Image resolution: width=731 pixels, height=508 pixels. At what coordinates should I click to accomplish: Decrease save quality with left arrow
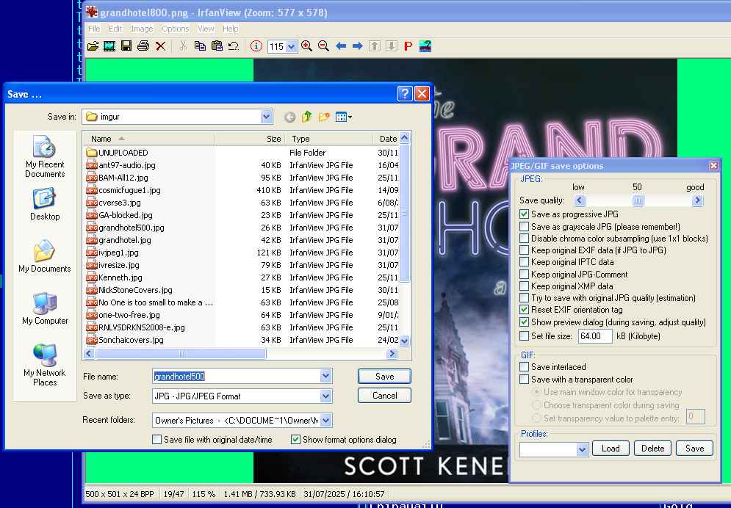pos(579,200)
